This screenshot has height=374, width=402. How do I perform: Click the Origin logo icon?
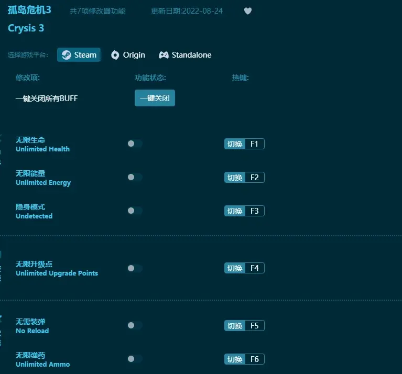(x=115, y=55)
